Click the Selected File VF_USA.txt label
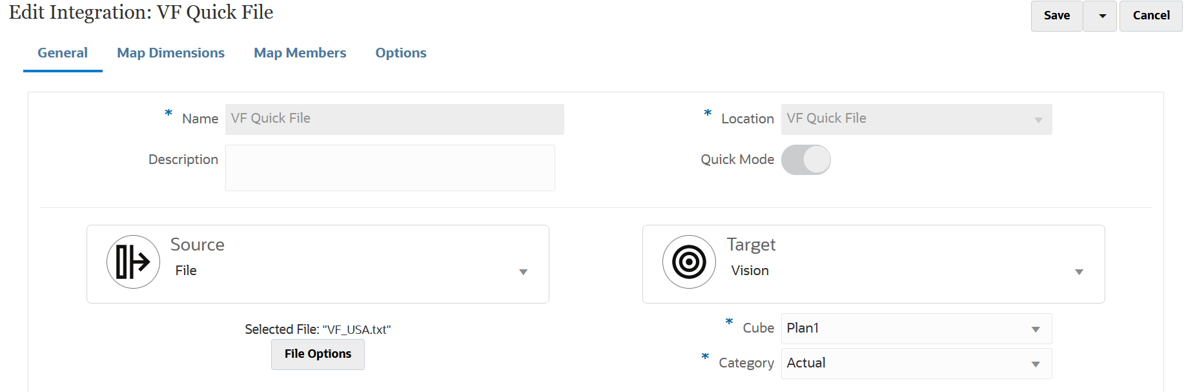The width and height of the screenshot is (1186, 392). [x=318, y=329]
